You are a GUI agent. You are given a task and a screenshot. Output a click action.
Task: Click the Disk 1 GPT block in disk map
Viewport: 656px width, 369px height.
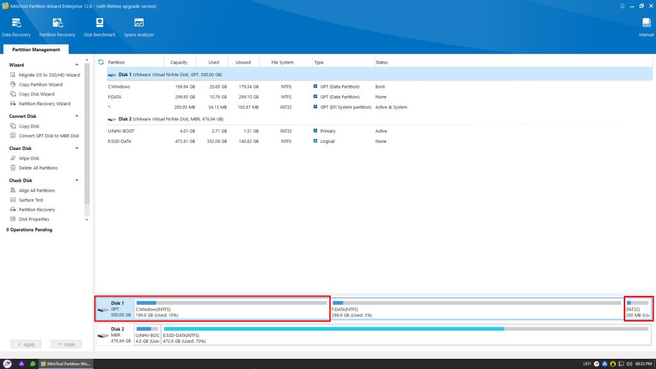pos(115,309)
